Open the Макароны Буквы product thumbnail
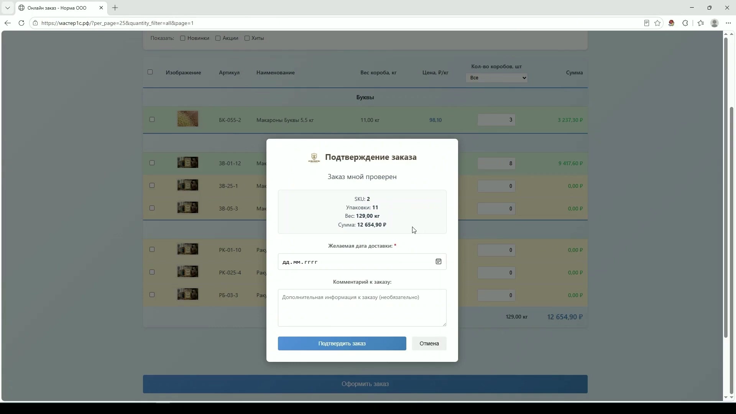This screenshot has height=414, width=736. point(188,119)
